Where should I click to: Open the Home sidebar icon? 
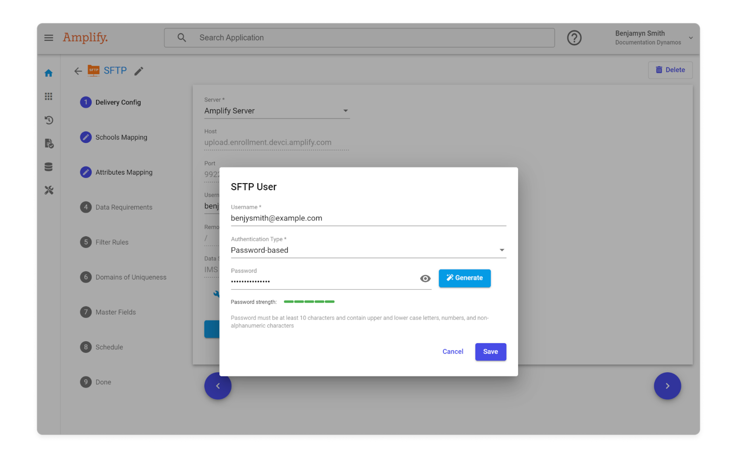click(x=48, y=73)
